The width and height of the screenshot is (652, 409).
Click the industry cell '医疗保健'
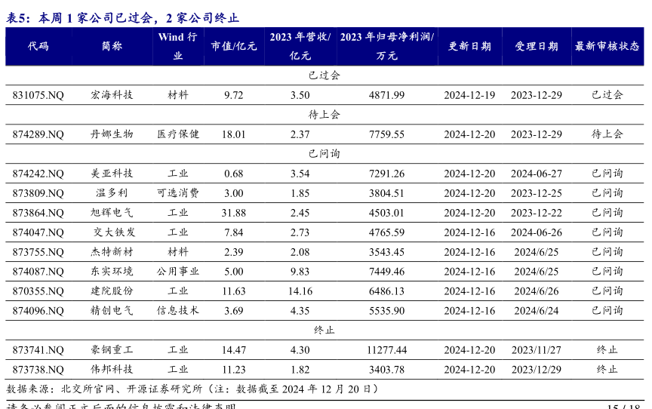[178, 134]
